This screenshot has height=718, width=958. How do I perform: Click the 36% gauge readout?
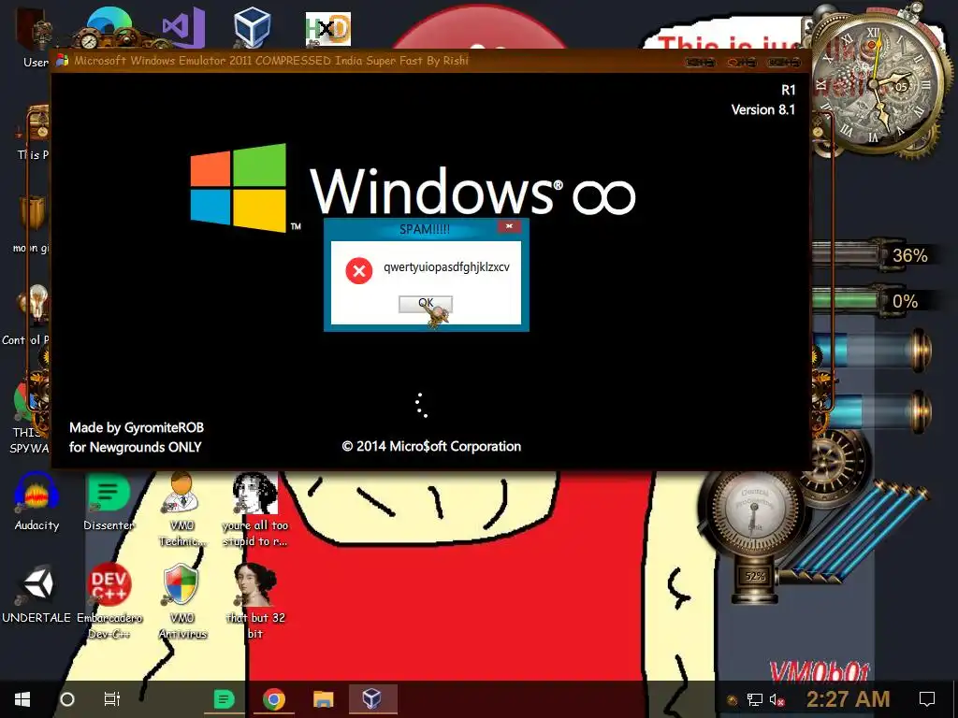pyautogui.click(x=909, y=255)
